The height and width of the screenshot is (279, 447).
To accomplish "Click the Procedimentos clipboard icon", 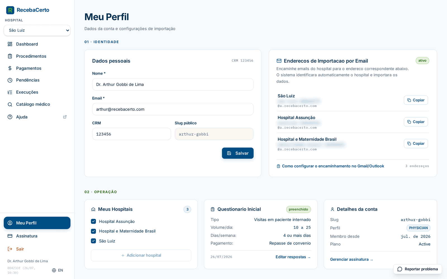I will click(10, 56).
